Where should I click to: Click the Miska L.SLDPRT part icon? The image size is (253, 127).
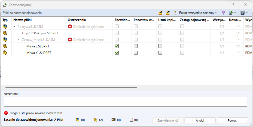[5, 46]
